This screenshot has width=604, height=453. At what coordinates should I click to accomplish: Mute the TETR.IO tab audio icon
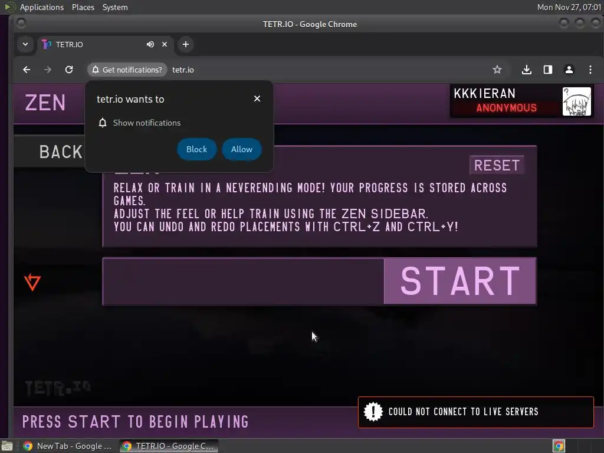click(x=150, y=44)
